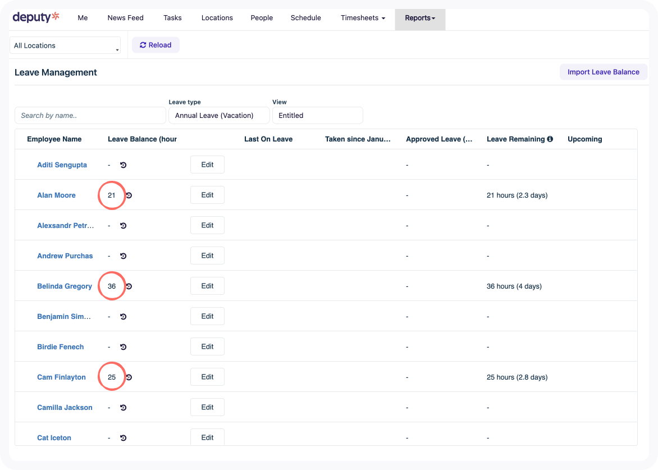Screen dimensions: 658x470
Task: Open the Benjamin Sim… employee link
Action: pos(64,317)
